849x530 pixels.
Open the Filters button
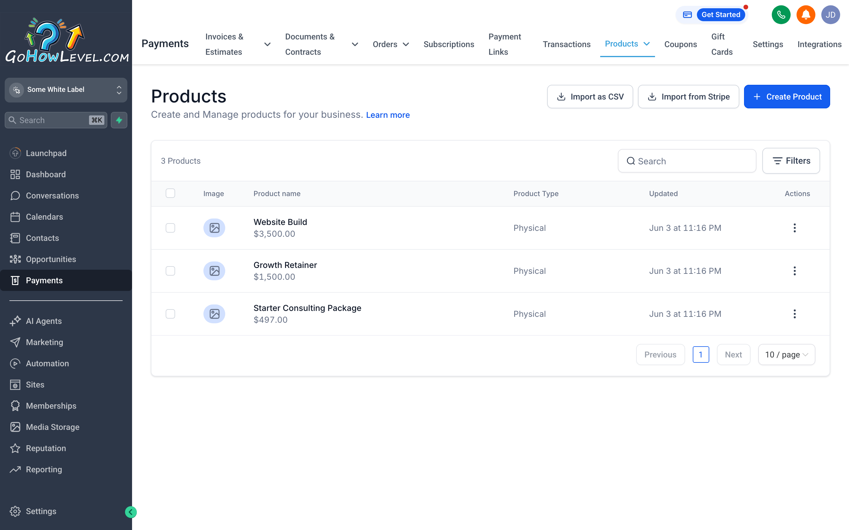point(791,161)
